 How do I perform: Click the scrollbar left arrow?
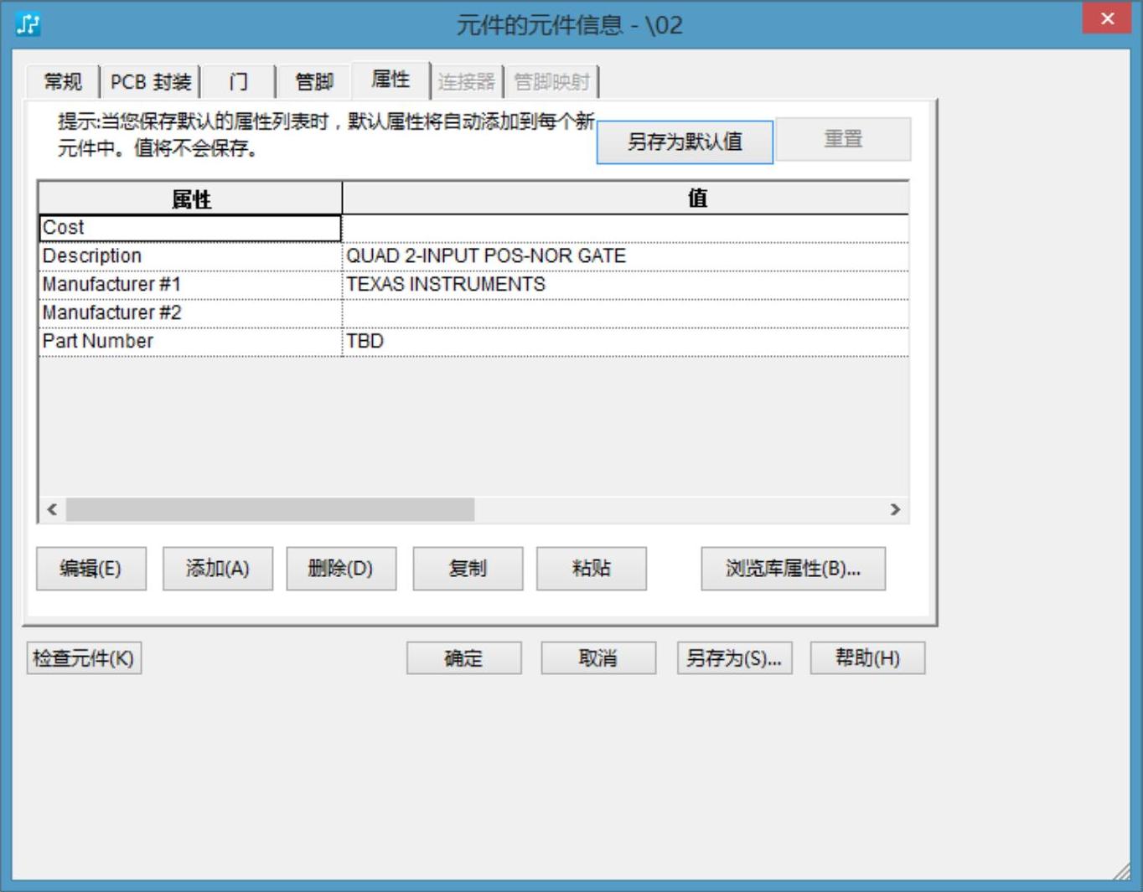[52, 509]
